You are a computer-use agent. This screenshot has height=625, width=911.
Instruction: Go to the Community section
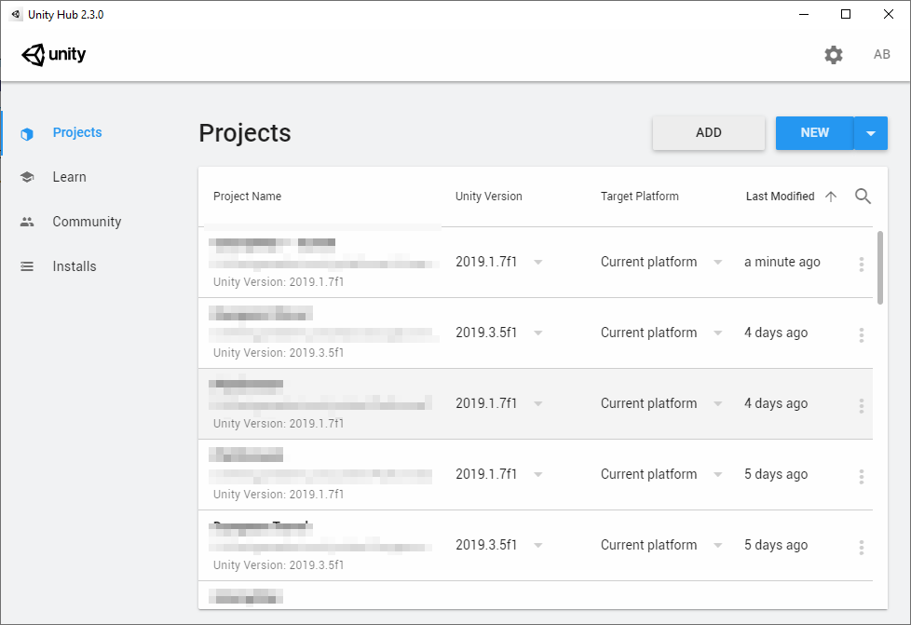(x=87, y=222)
